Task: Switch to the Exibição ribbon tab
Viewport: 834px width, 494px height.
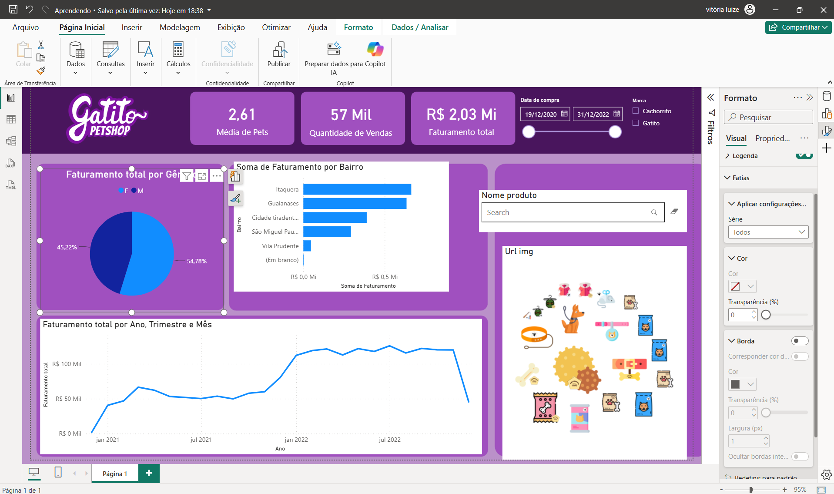Action: (x=231, y=27)
